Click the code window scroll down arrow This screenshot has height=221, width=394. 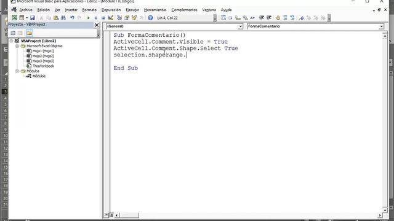[385, 210]
